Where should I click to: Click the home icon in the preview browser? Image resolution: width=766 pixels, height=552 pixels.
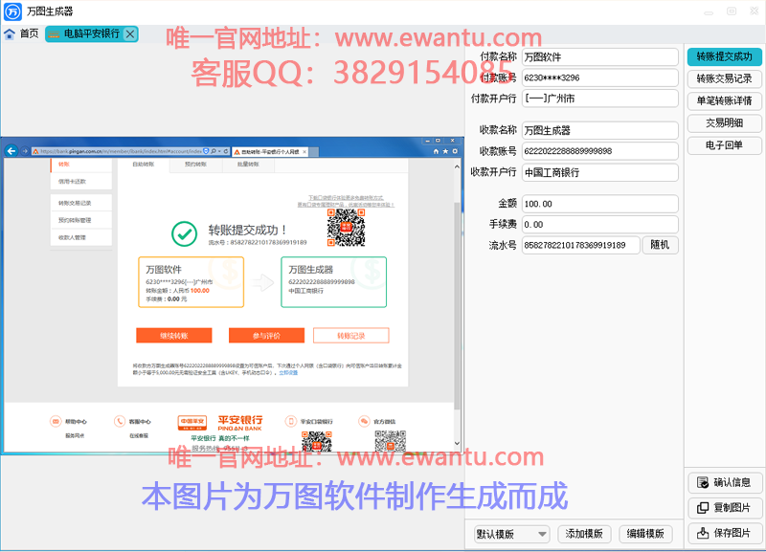pyautogui.click(x=437, y=152)
